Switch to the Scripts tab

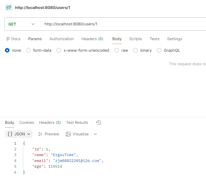tap(135, 39)
